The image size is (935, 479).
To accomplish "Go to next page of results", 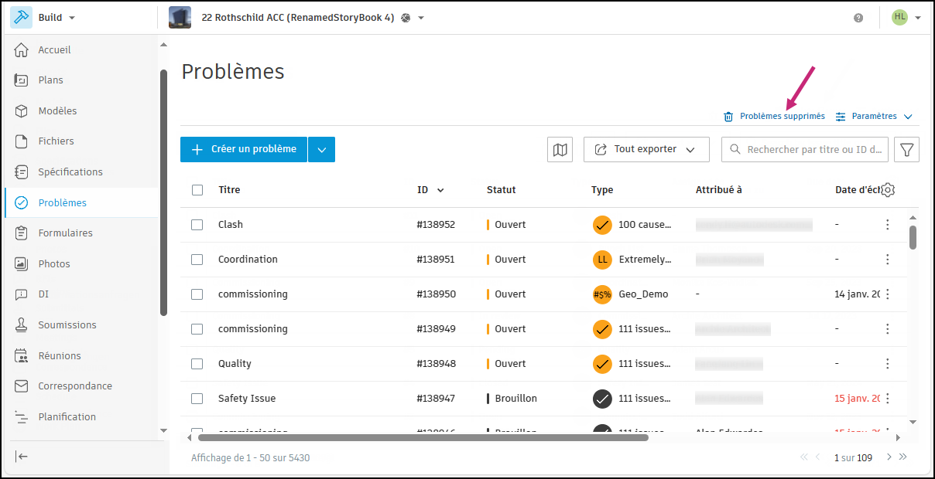I will coord(889,457).
